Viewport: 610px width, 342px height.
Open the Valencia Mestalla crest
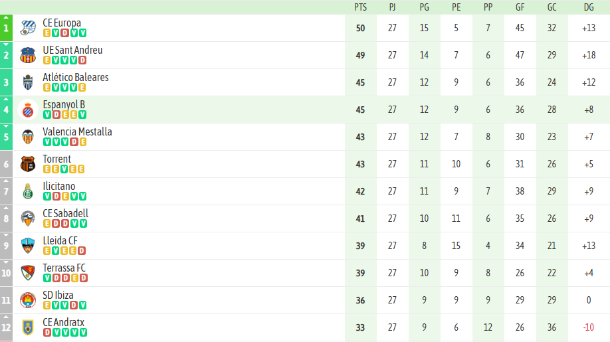[x=27, y=137]
